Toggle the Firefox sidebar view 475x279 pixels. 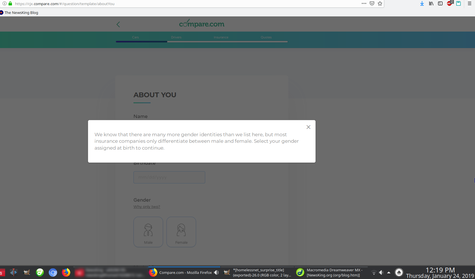(x=440, y=4)
